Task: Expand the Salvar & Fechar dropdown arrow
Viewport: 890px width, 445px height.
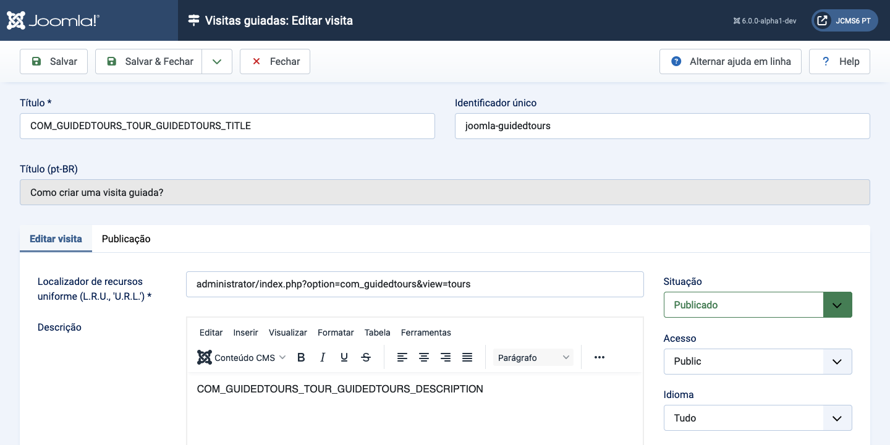Action: coord(217,62)
